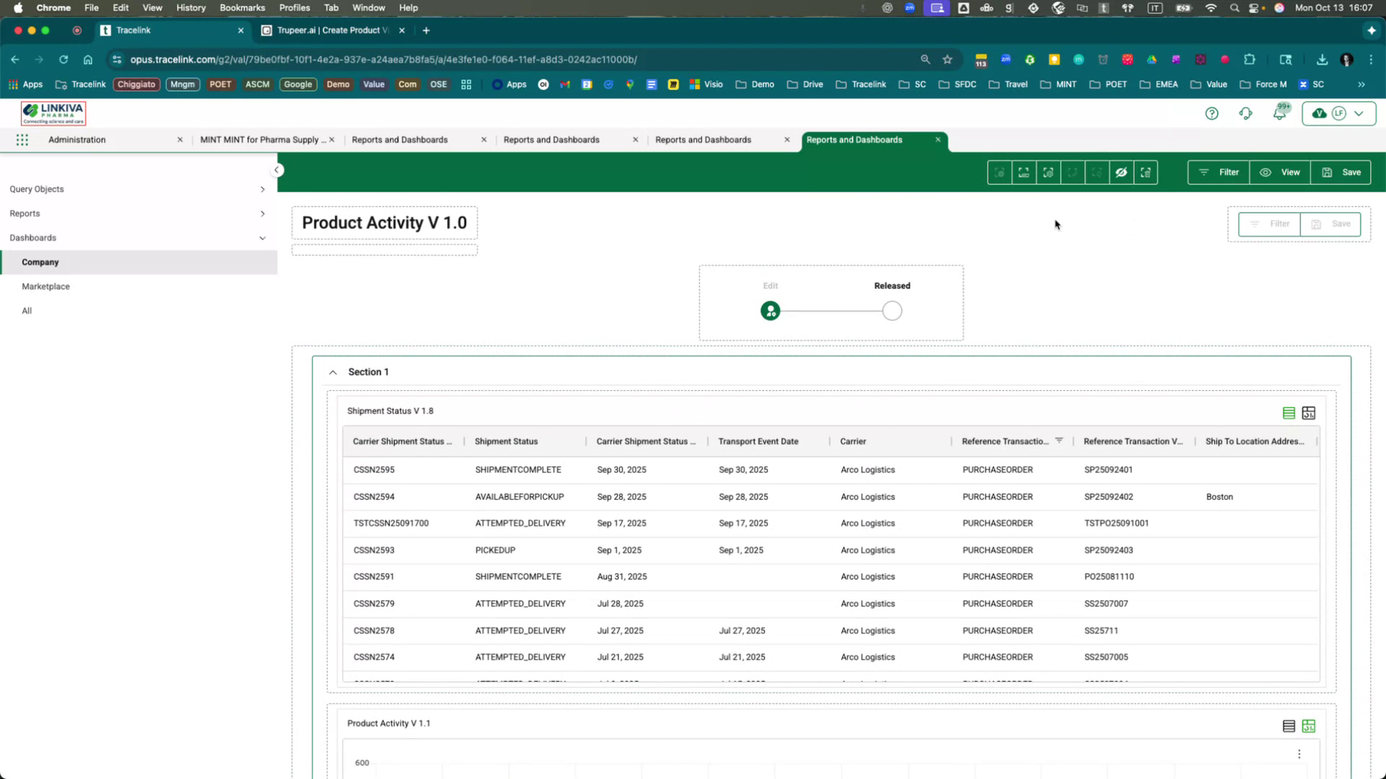Open the Bookmarks menu in the menu bar

pos(242,7)
